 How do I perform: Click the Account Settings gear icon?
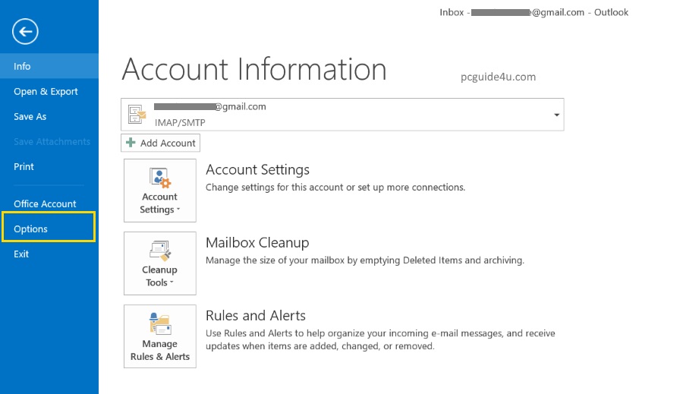(x=160, y=178)
